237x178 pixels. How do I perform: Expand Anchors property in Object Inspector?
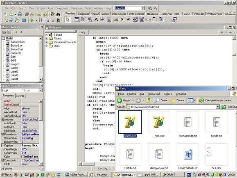tap(2, 119)
